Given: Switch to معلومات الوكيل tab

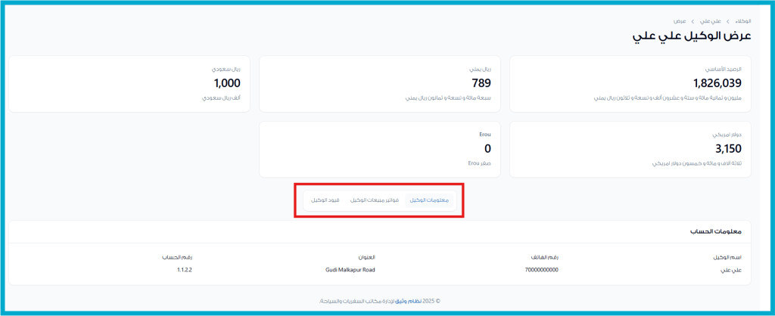Looking at the screenshot, I should point(429,200).
